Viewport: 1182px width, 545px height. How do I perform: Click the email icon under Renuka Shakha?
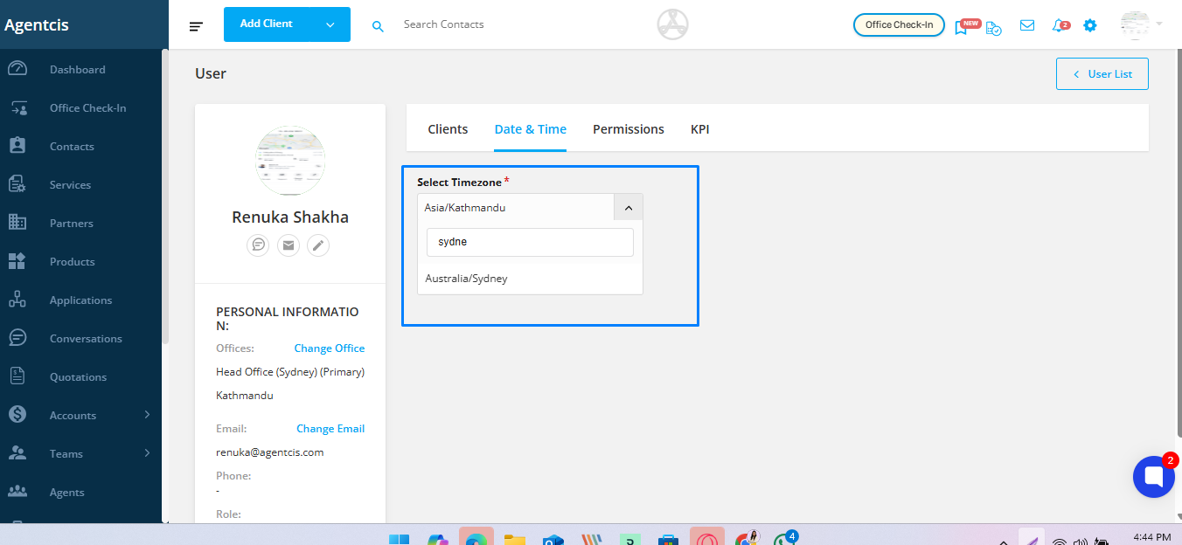289,245
